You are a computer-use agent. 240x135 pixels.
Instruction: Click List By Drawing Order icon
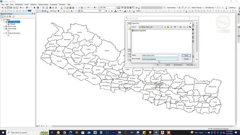coord(2,16)
